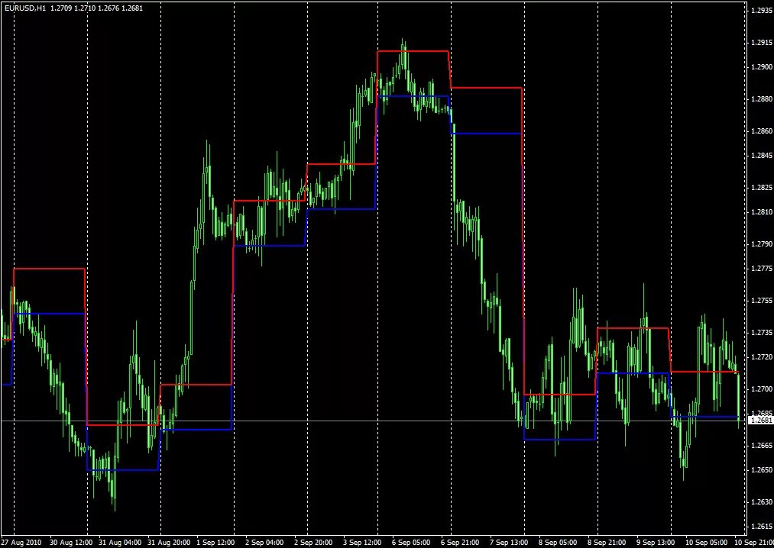The image size is (774, 548).
Task: Click the 1.2665 price axis label
Action: pos(762,446)
